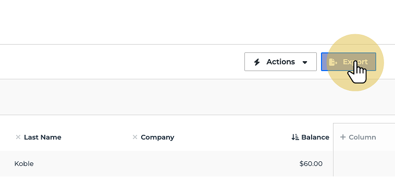Open the Actions menu button
Viewport: 395px width, 194px height.
[x=280, y=62]
